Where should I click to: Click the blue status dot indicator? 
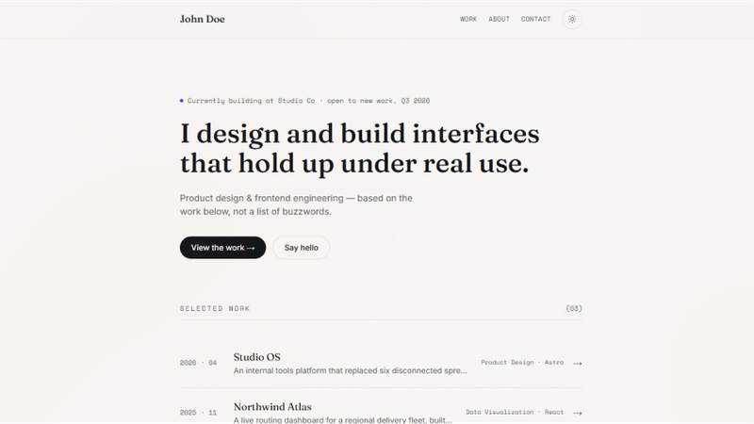tap(181, 101)
